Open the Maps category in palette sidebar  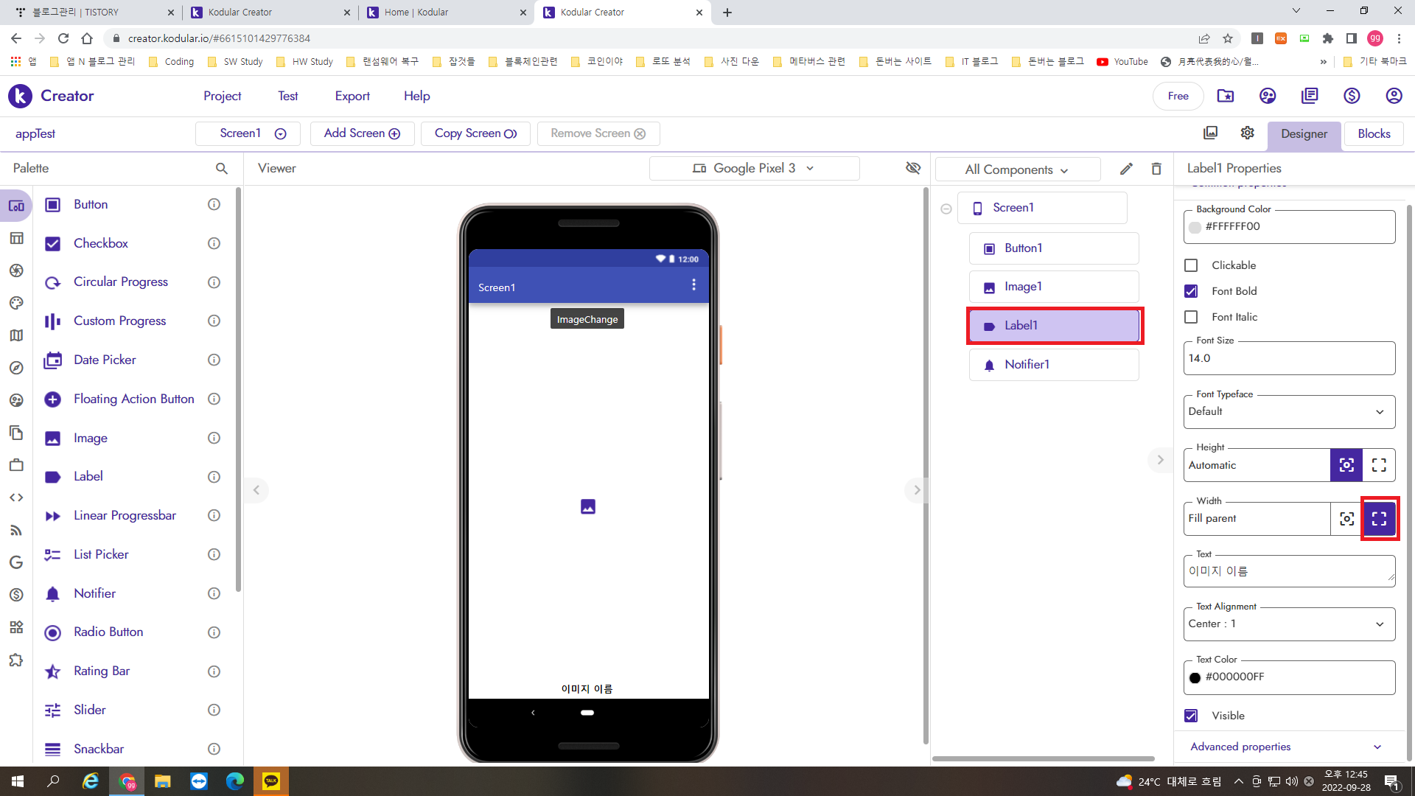click(x=16, y=335)
